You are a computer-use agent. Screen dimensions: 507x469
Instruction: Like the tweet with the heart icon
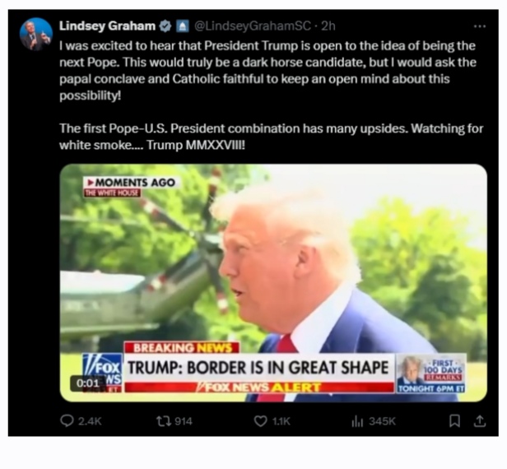pyautogui.click(x=261, y=421)
